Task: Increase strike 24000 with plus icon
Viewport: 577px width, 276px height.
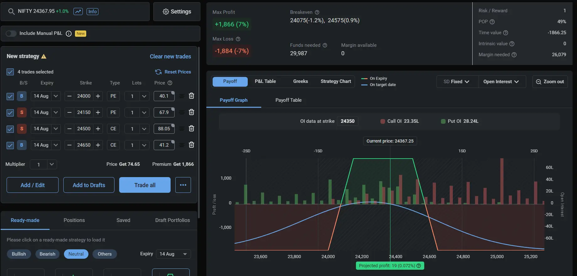Action: point(98,96)
